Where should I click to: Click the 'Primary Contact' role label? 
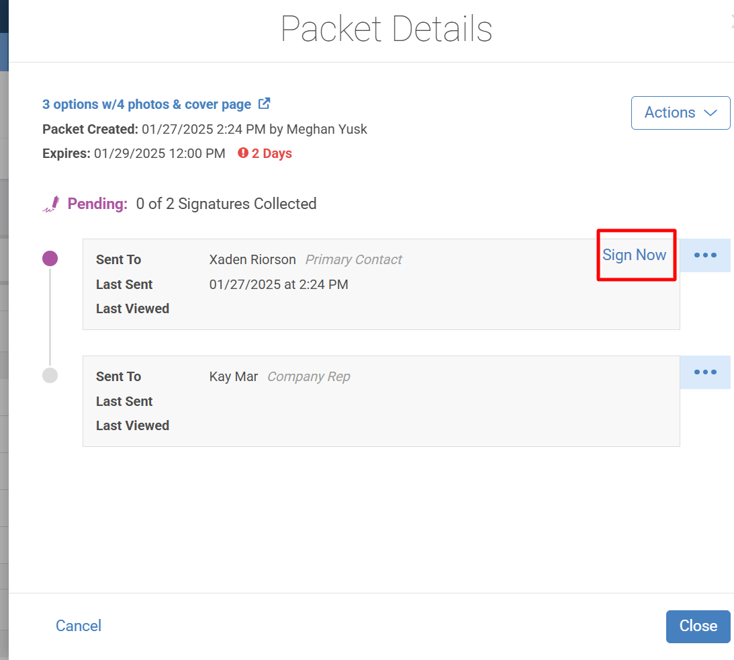(x=353, y=259)
